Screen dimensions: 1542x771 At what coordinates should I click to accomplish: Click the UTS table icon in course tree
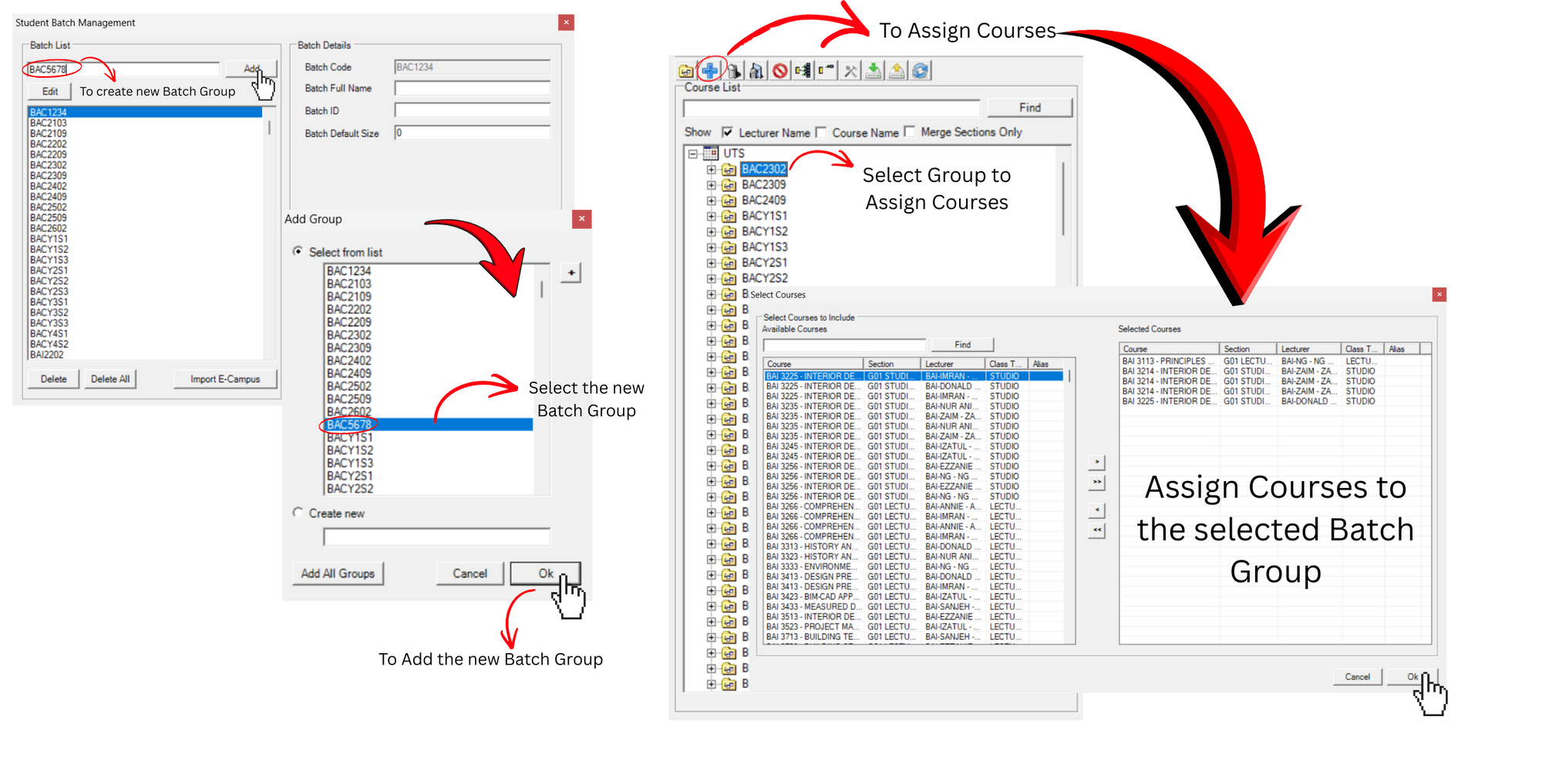click(x=711, y=153)
